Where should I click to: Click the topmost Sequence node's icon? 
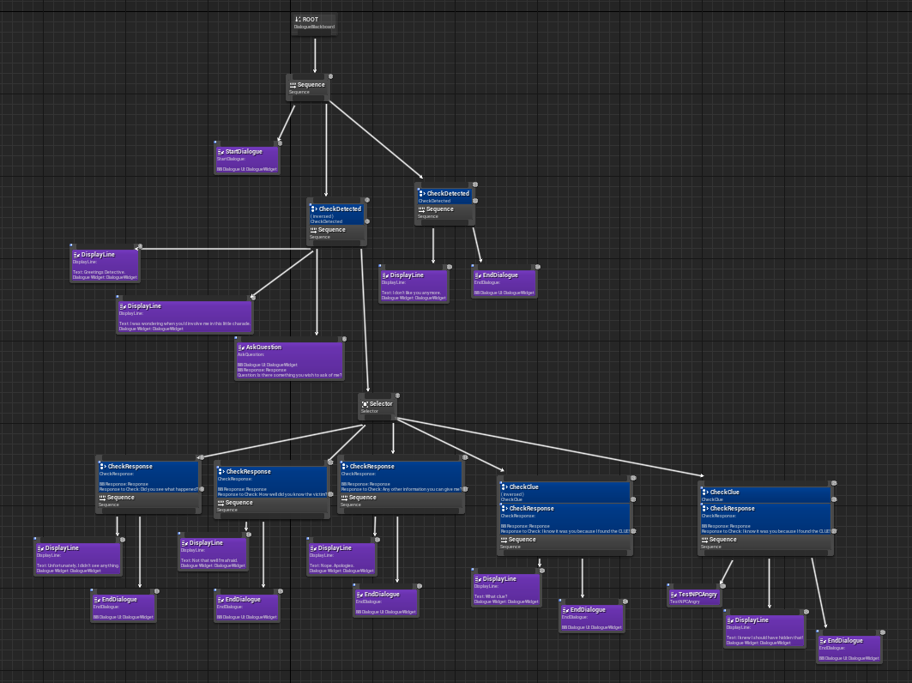pyautogui.click(x=293, y=85)
